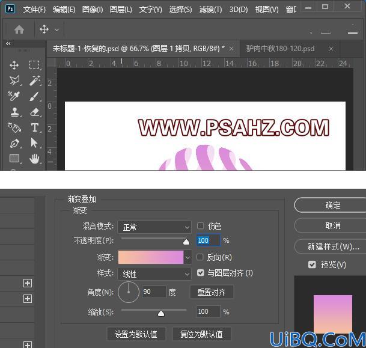This screenshot has height=348, width=366.
Task: Select the Clone Stamp tool
Action: pos(14,112)
